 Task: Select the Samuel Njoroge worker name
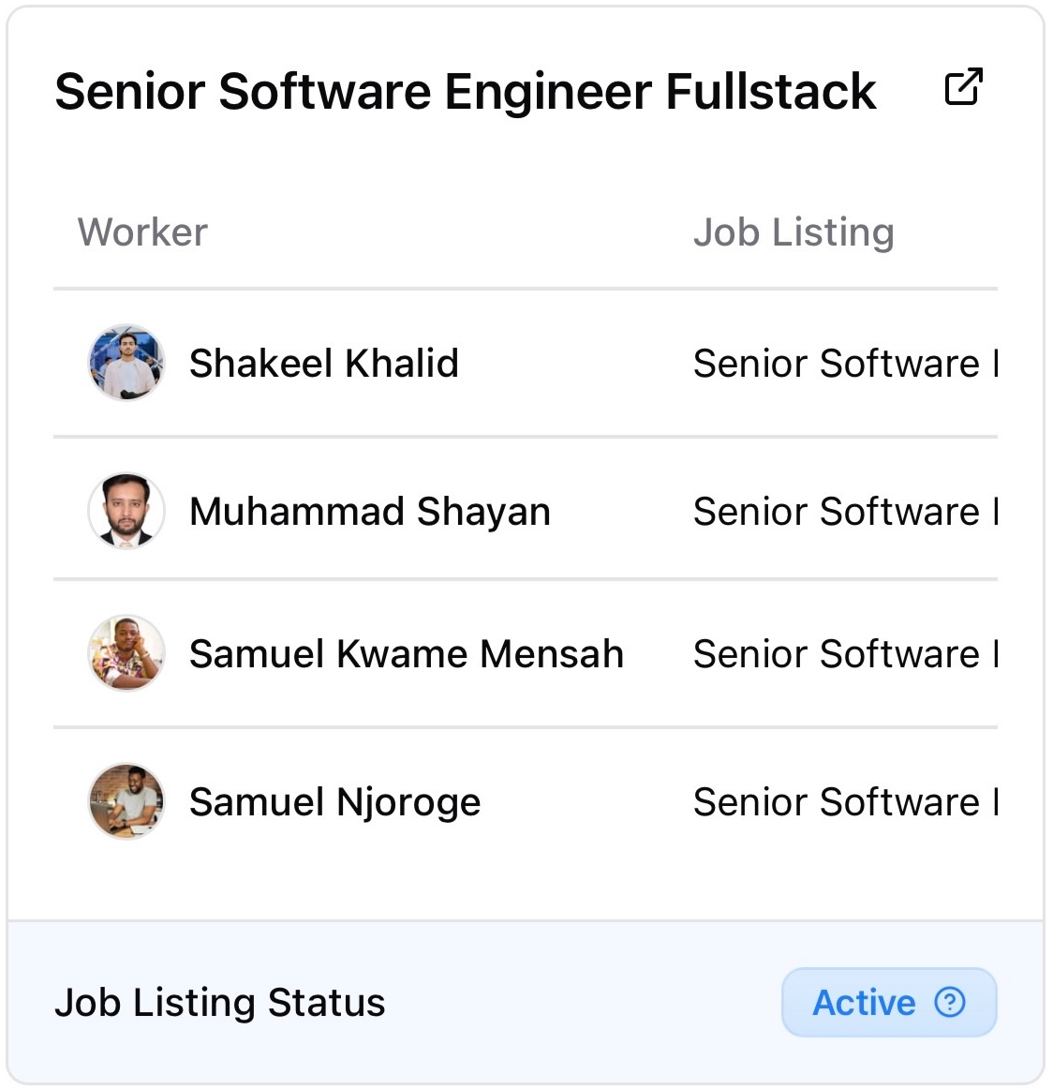pyautogui.click(x=334, y=802)
